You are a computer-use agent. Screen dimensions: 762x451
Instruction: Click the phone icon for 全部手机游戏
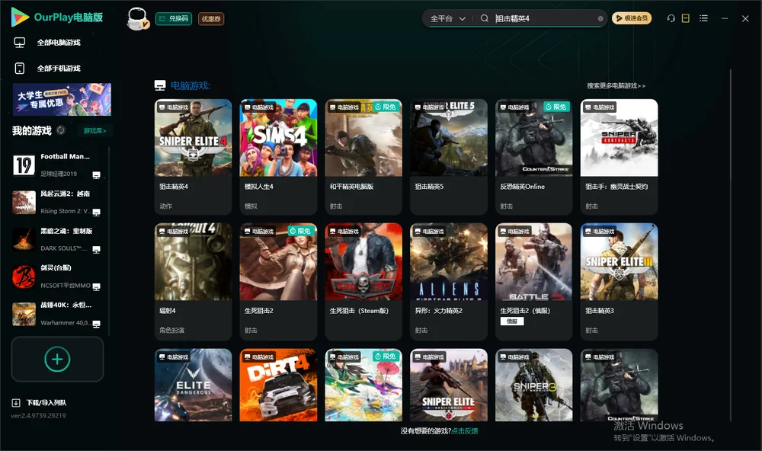(x=20, y=69)
